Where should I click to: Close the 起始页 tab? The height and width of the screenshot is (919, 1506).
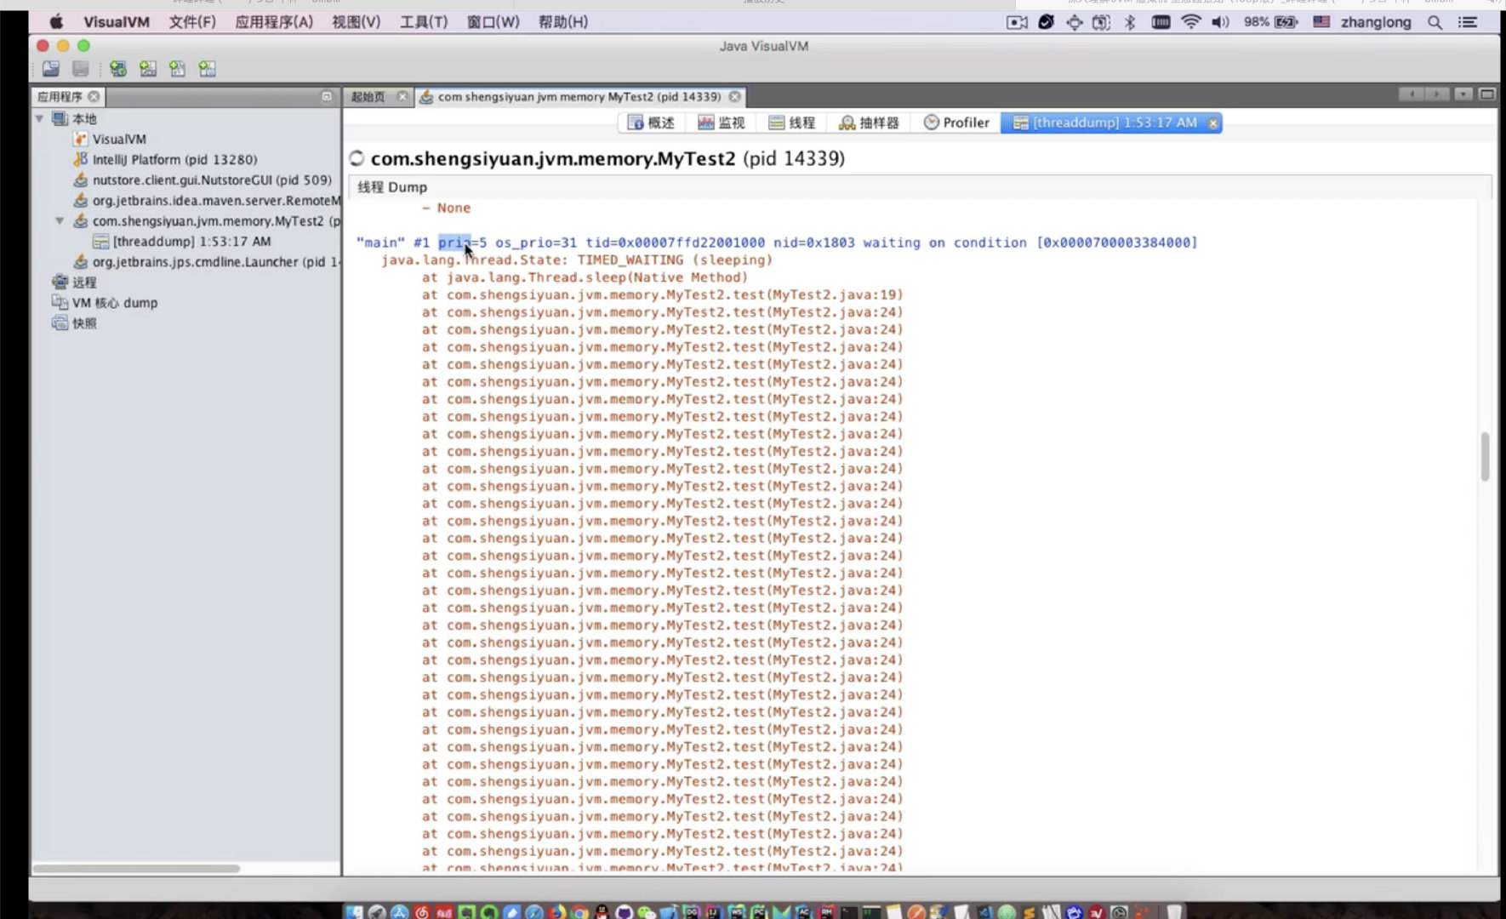[x=402, y=97]
